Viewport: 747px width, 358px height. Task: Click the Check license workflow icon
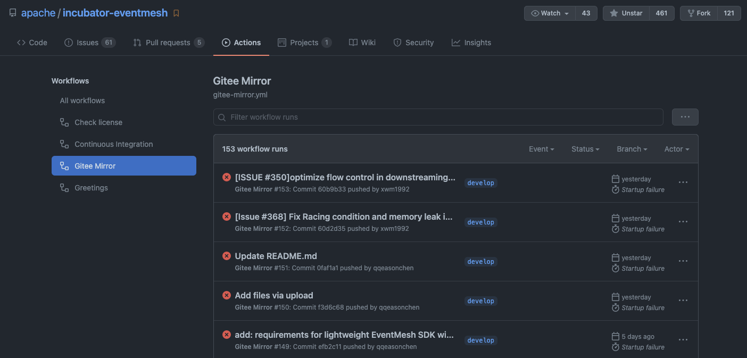[x=64, y=122]
